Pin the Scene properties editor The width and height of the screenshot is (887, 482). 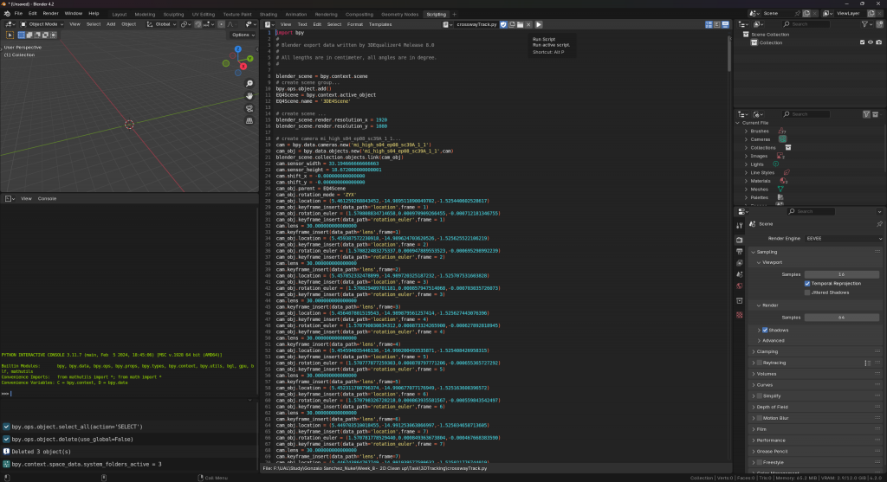[x=879, y=224]
